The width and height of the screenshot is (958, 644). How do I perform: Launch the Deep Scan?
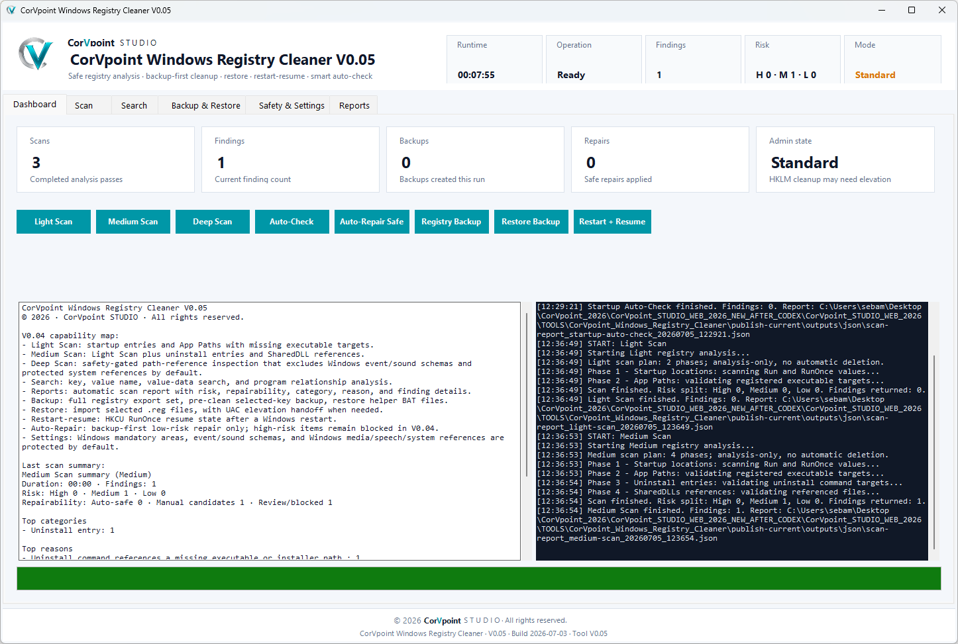[213, 222]
